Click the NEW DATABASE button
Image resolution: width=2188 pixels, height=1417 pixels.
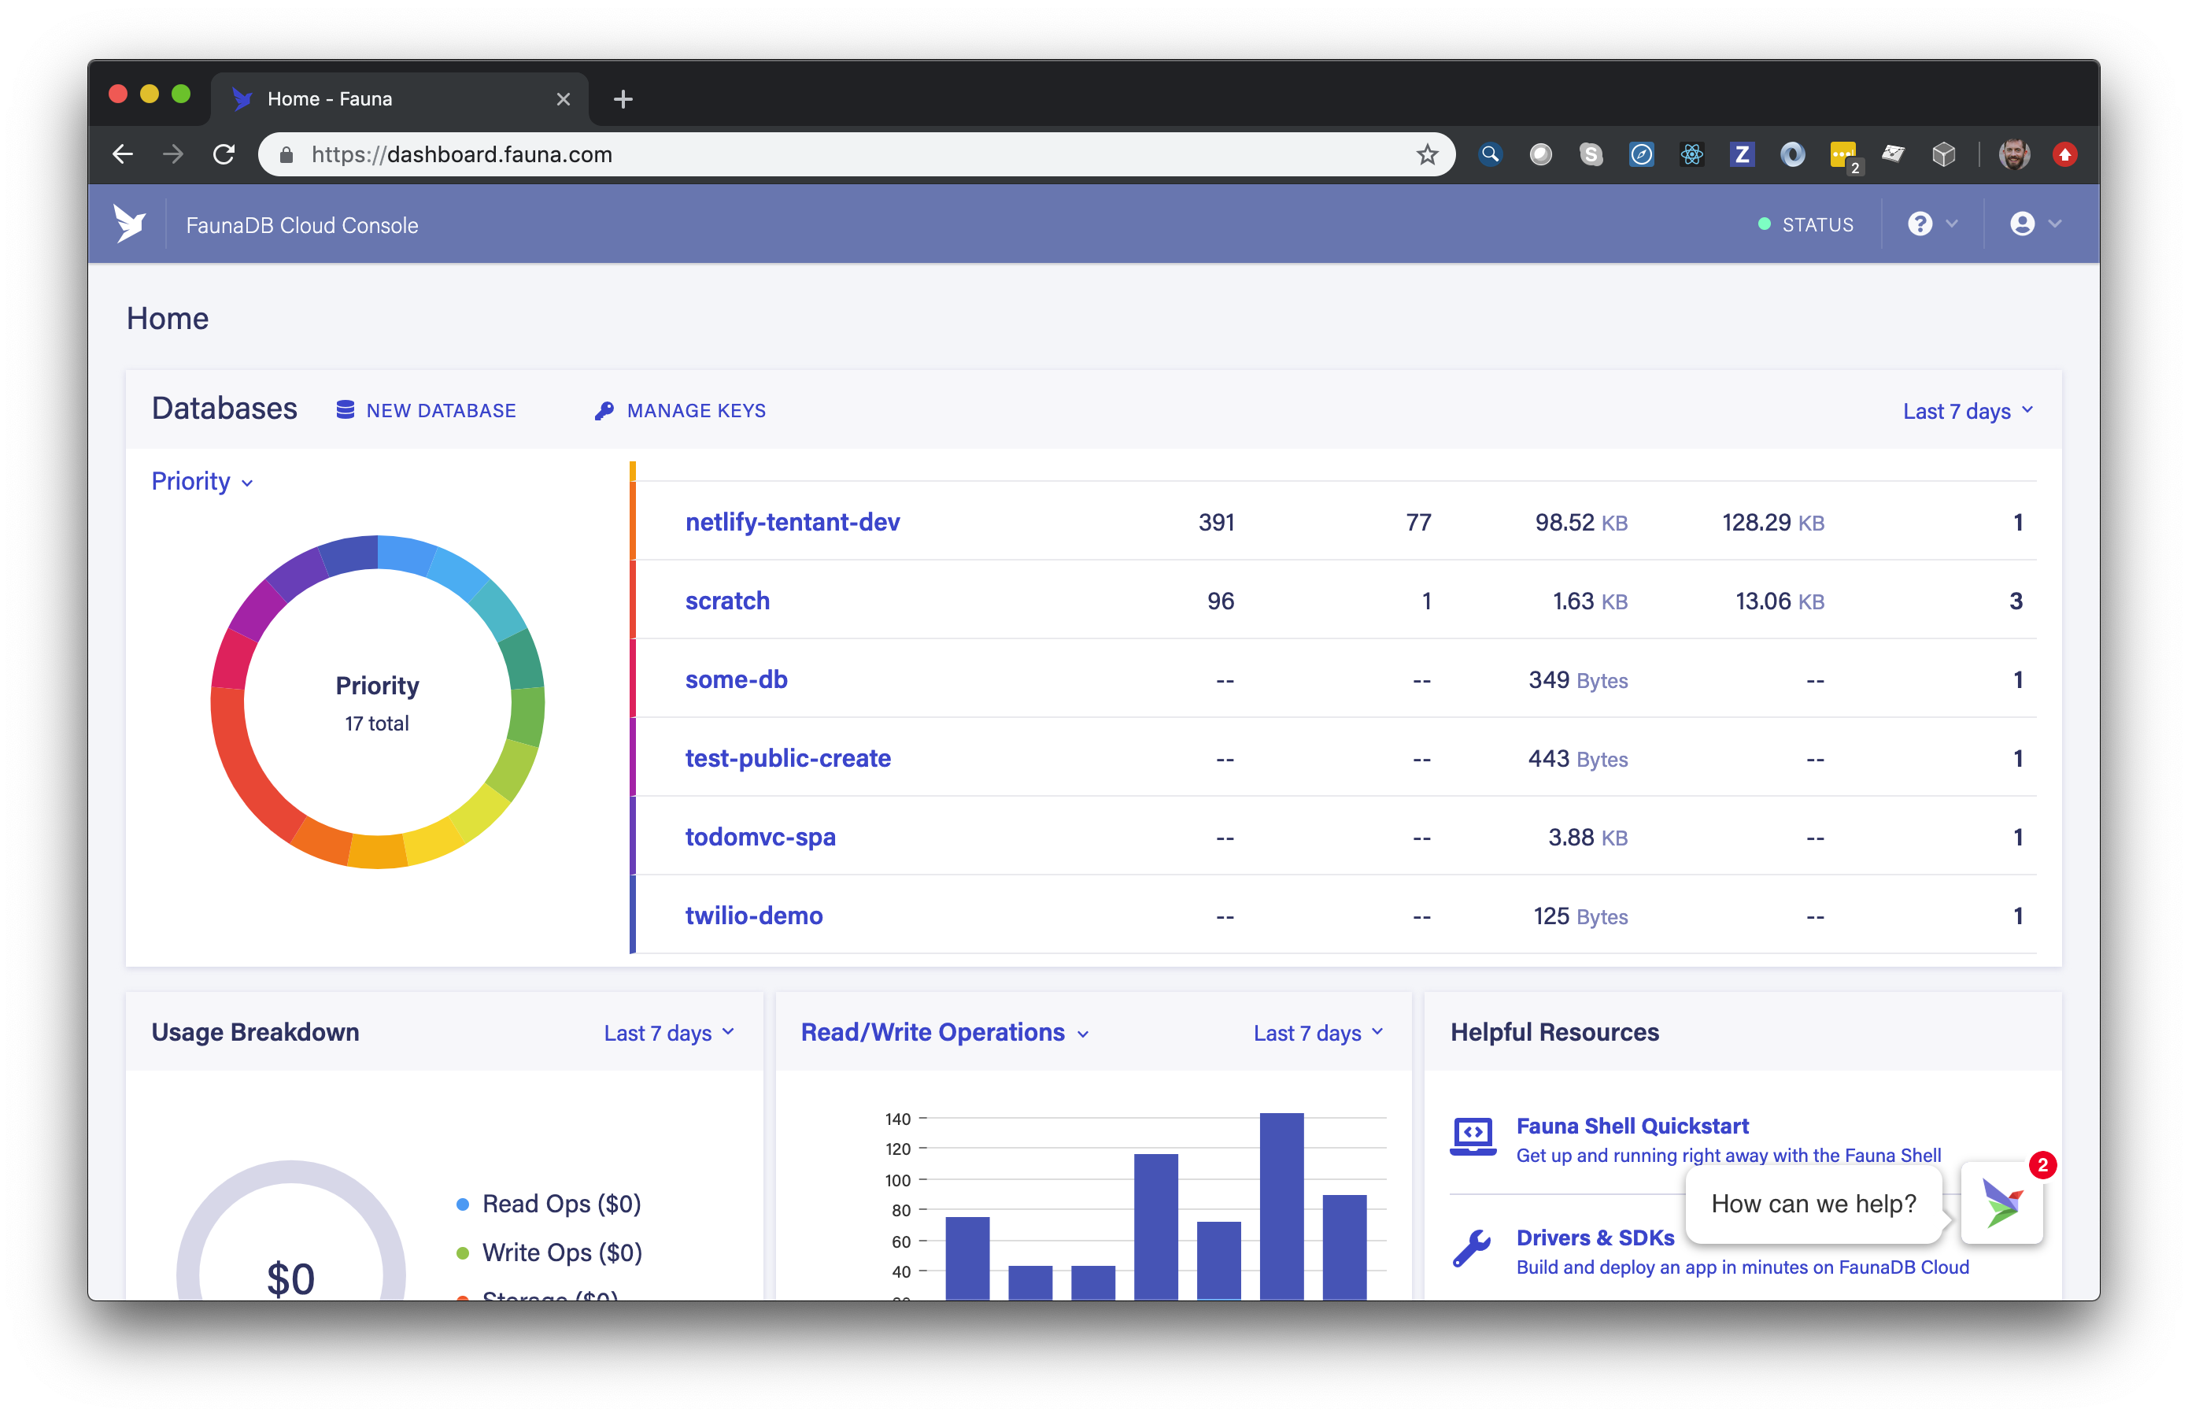point(427,410)
